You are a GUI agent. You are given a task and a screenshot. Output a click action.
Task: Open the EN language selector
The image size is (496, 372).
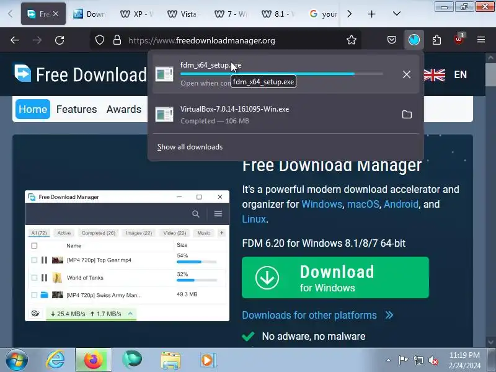[460, 74]
